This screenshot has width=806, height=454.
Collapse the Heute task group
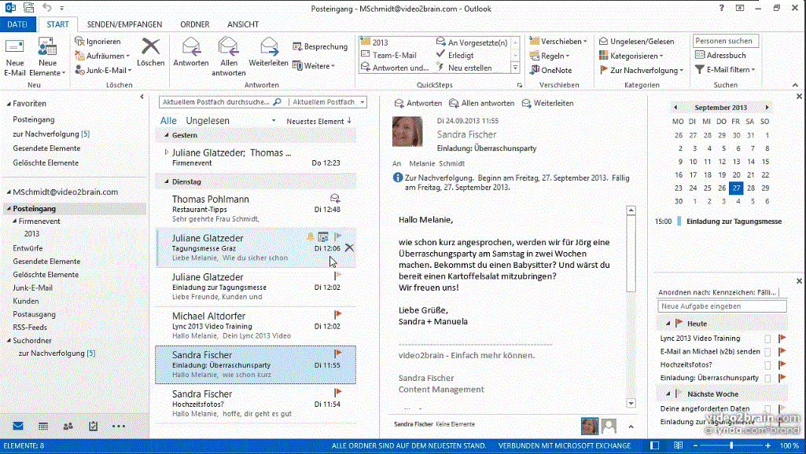668,324
